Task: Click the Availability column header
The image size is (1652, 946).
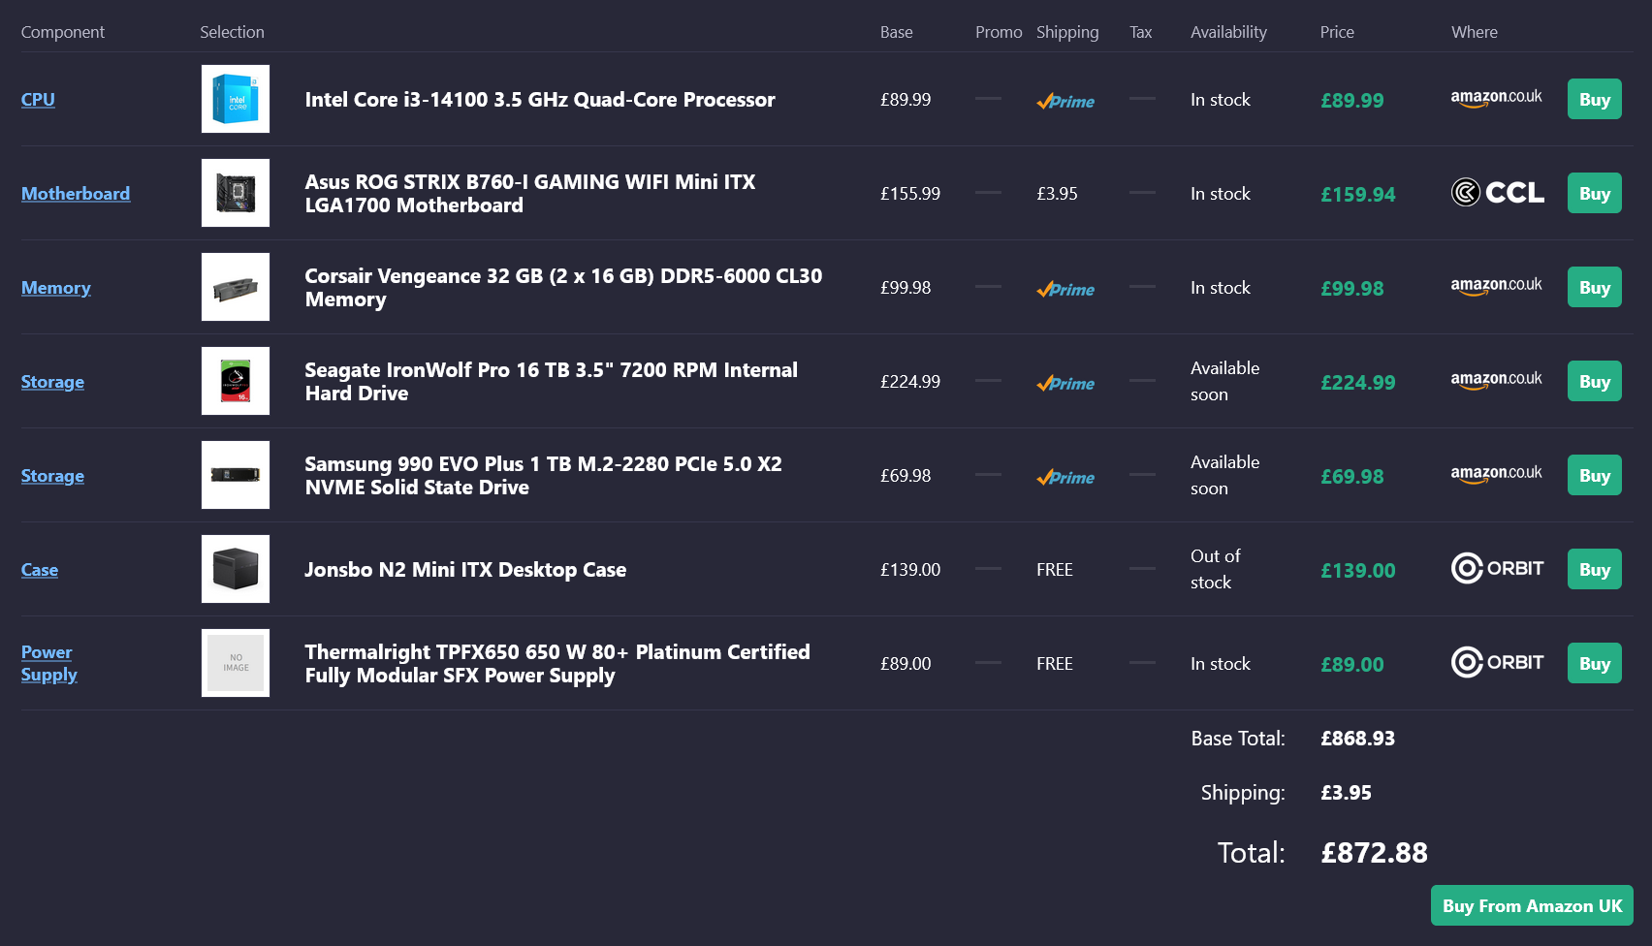Action: 1228,32
